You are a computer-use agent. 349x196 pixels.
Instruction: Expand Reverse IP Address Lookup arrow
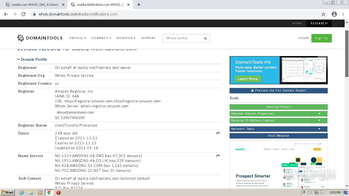coord(319,120)
